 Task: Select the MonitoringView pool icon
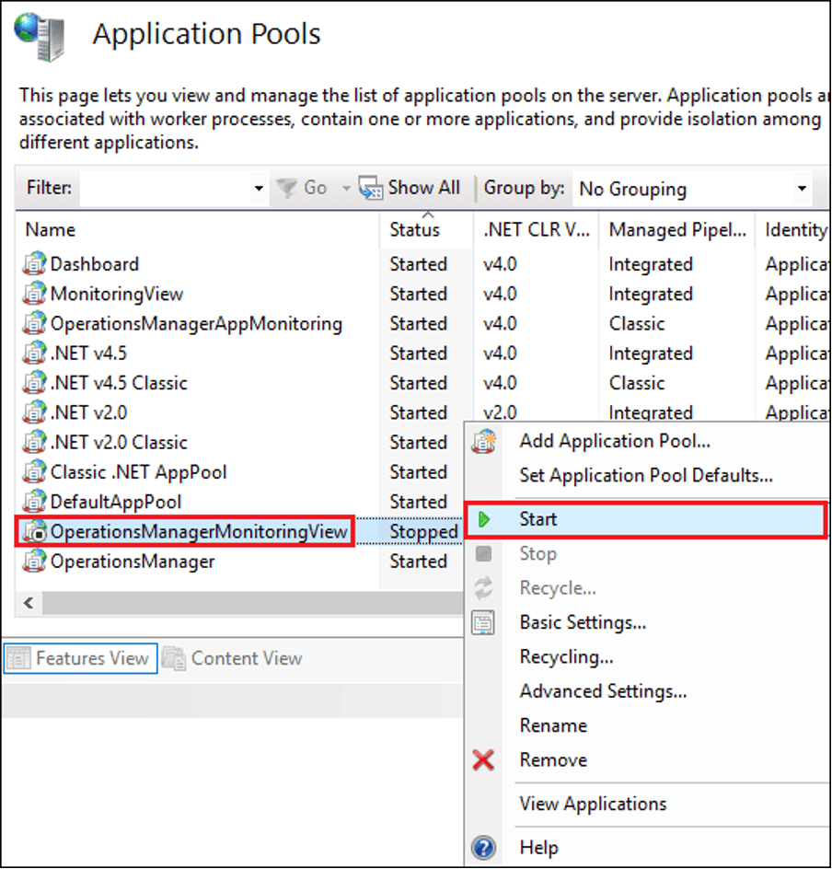34,295
